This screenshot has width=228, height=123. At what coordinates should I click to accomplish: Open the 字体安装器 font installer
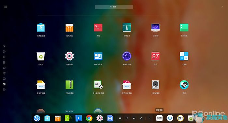[41, 85]
